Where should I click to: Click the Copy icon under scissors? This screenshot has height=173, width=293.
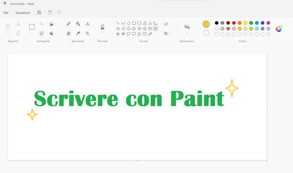click(18, 34)
